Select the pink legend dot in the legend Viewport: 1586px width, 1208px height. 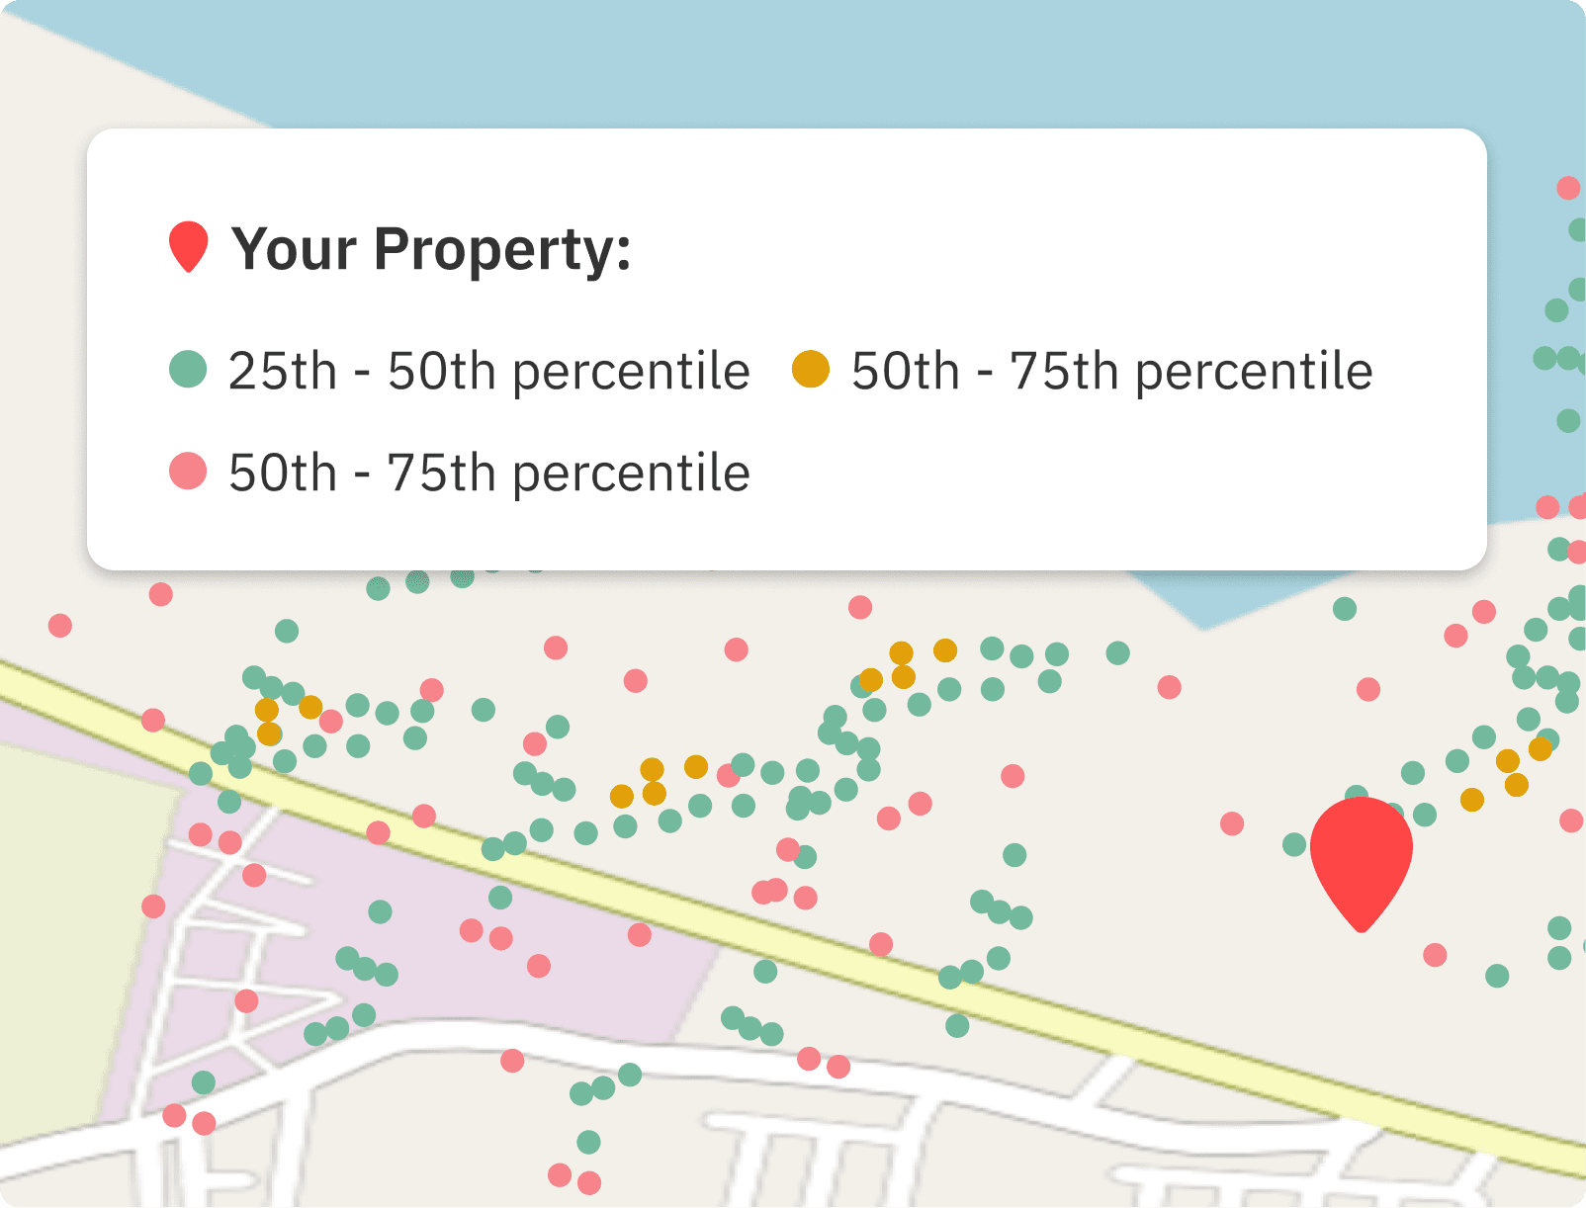click(188, 472)
